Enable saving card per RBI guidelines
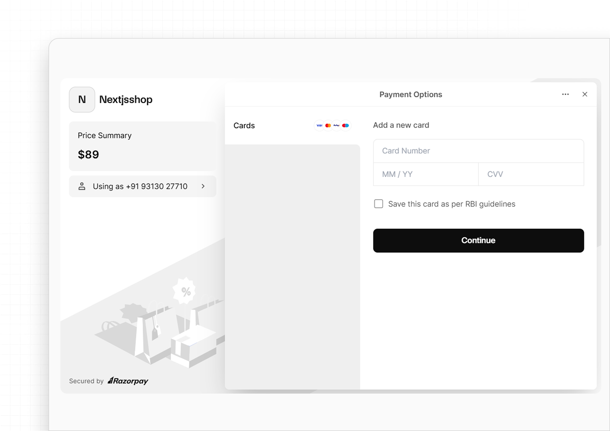The width and height of the screenshot is (610, 431). [378, 204]
